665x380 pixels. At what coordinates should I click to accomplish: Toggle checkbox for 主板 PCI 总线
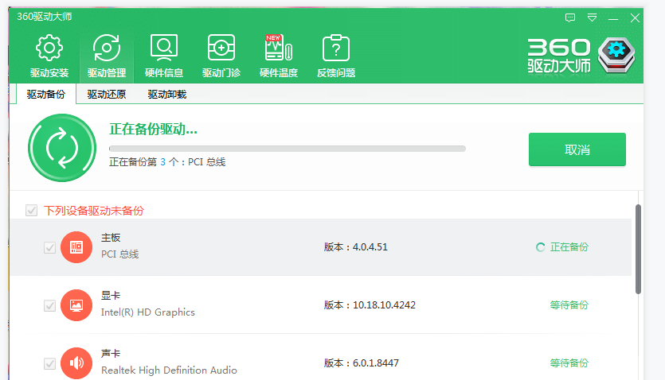pos(49,247)
